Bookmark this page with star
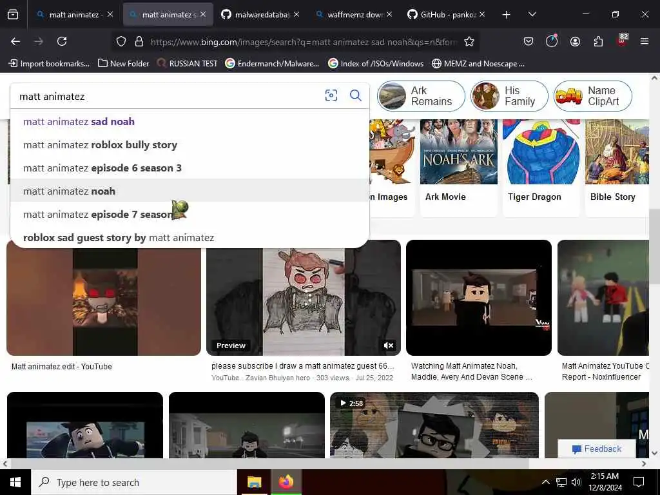Viewport: 660px width, 495px height. 469,41
